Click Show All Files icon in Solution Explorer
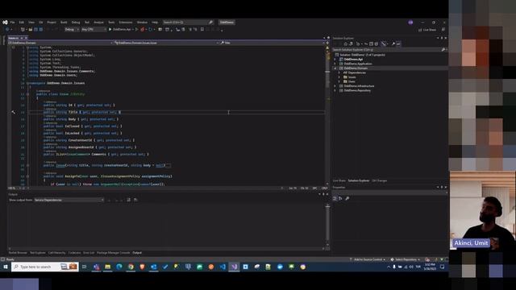This screenshot has width=516, height=290. click(377, 43)
